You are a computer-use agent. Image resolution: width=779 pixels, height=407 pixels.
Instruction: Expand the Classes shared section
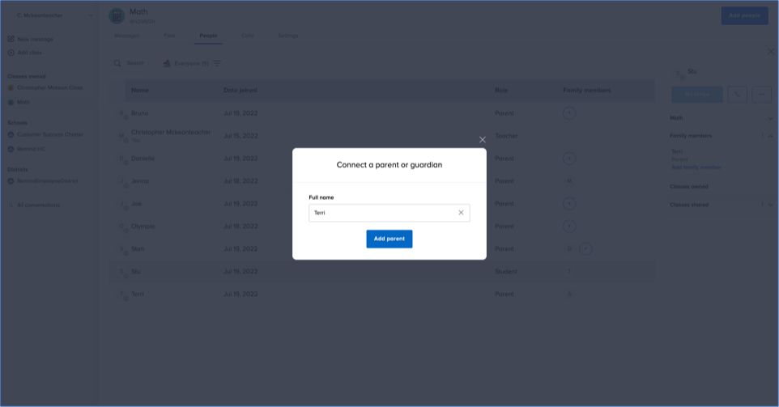click(770, 205)
